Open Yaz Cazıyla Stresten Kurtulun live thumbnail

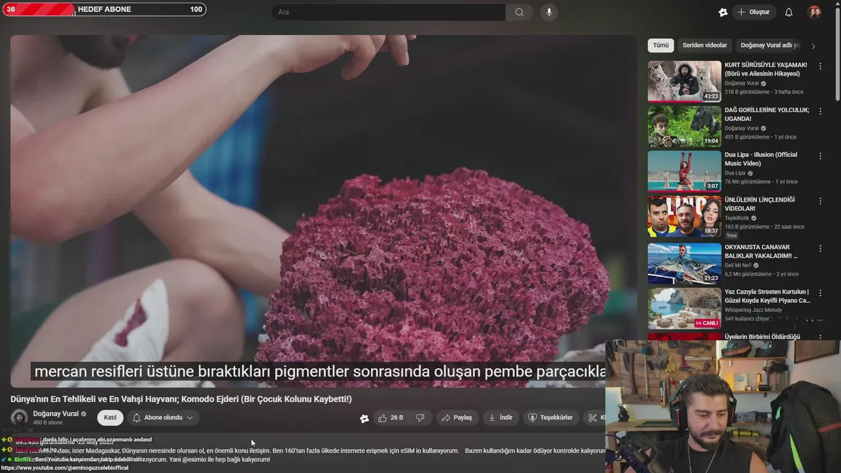[x=684, y=308]
